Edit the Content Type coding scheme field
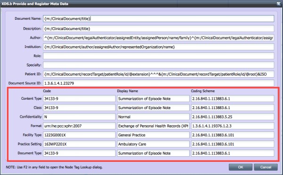Viewport: 283px width, 175px height. [x=233, y=99]
